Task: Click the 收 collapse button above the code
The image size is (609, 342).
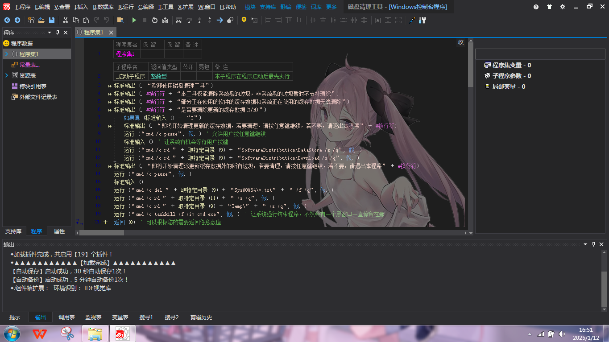Action: pyautogui.click(x=460, y=42)
